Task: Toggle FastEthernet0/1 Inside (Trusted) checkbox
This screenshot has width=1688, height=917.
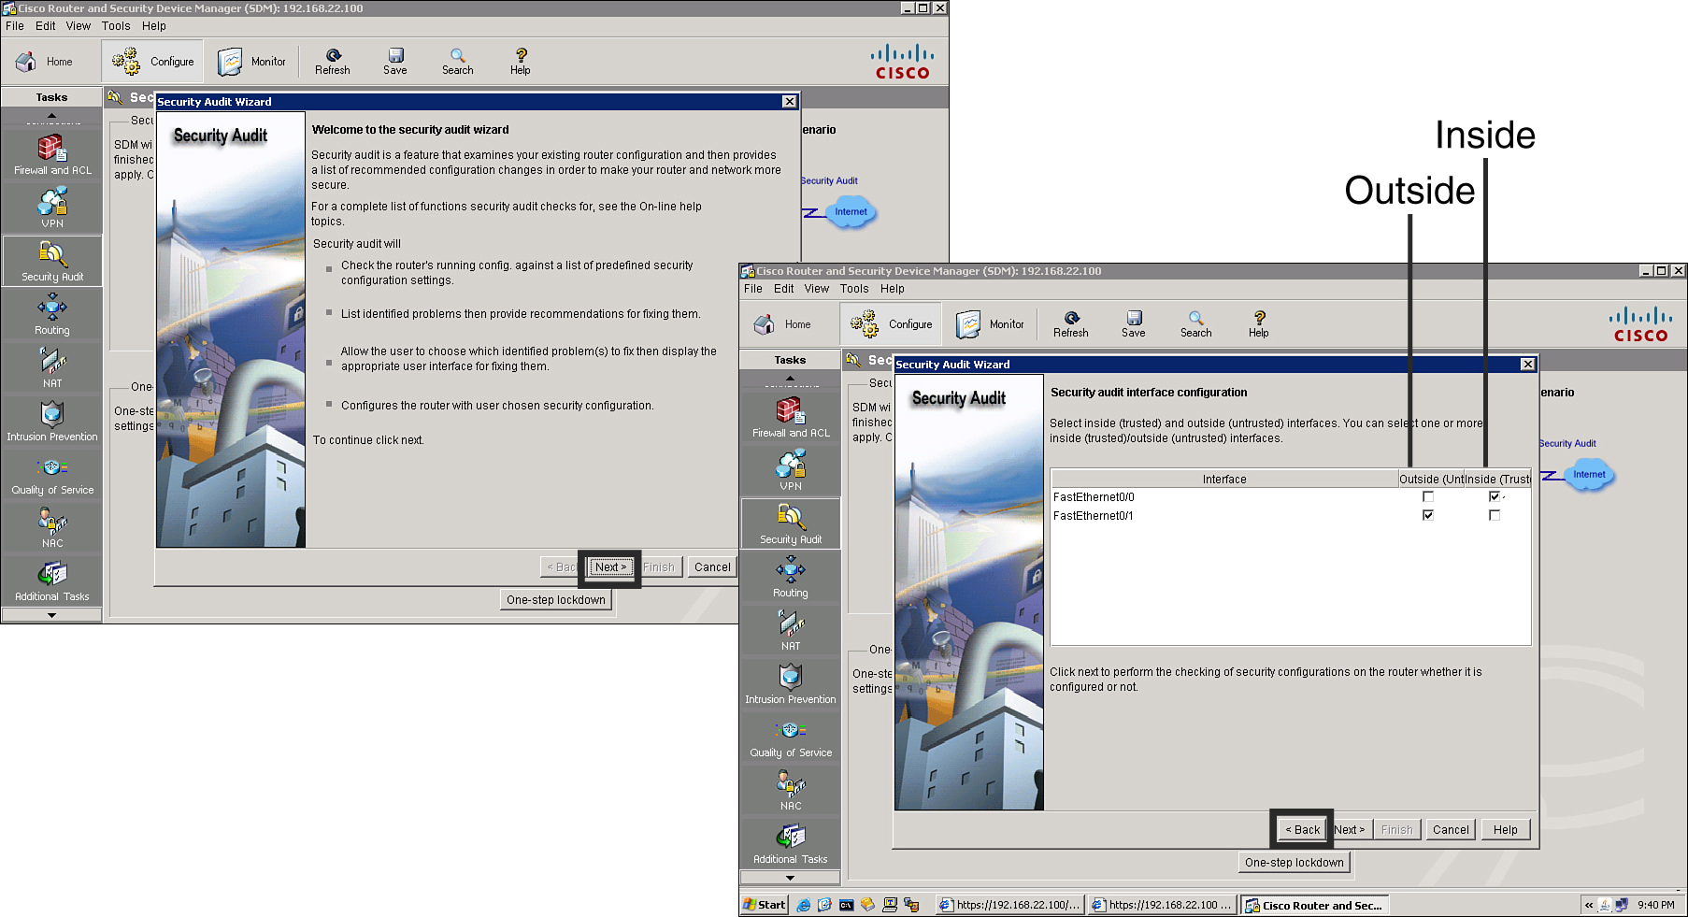Action: click(x=1495, y=515)
